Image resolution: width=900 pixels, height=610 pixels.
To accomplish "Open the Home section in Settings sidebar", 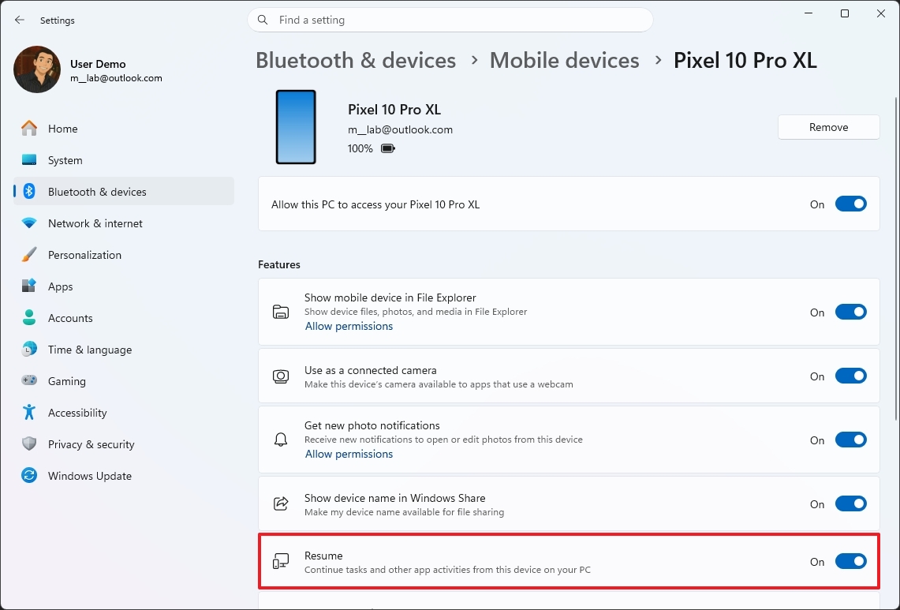I will [62, 128].
